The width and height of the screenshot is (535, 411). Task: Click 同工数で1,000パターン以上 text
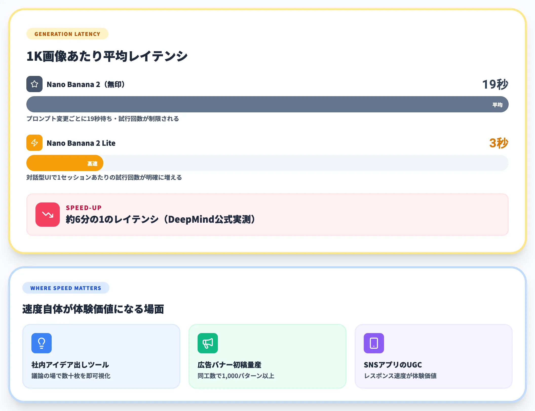click(236, 376)
